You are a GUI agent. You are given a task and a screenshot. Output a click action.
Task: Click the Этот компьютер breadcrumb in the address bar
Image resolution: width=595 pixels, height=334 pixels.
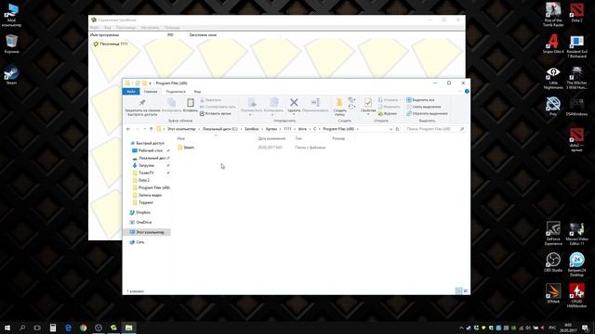pos(181,129)
